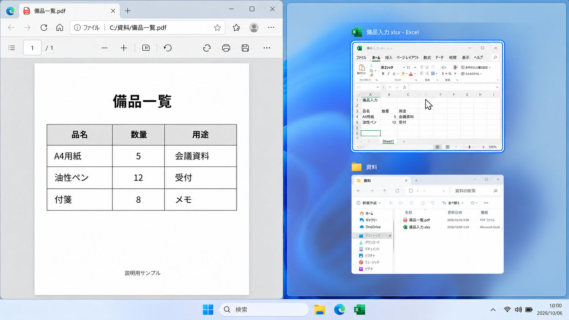Go to Edge home page
Screen dimensions: 569x320
[60, 28]
